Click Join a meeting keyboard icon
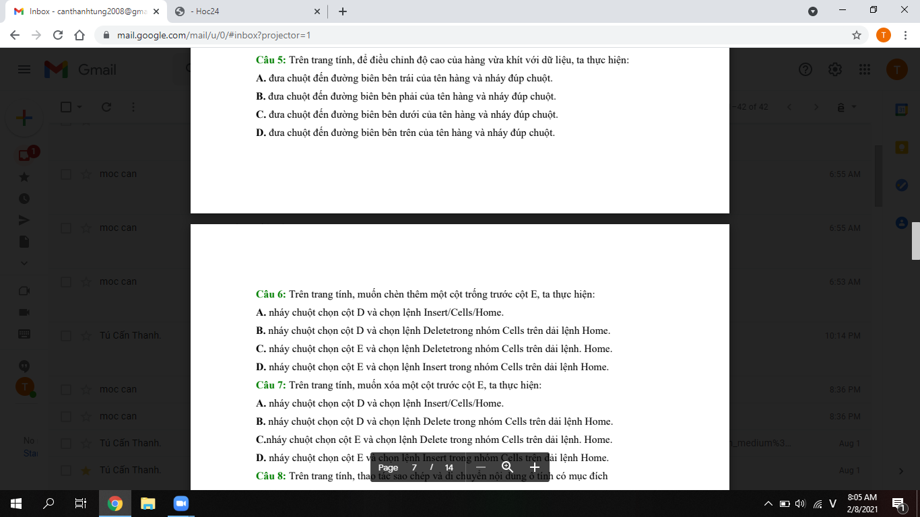Screen dimensions: 920x517 pyautogui.click(x=24, y=334)
